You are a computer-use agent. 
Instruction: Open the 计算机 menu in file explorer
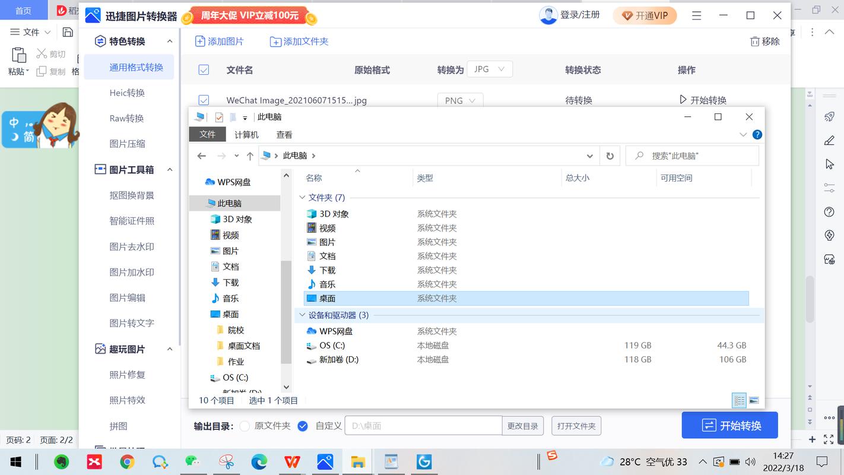pyautogui.click(x=246, y=134)
